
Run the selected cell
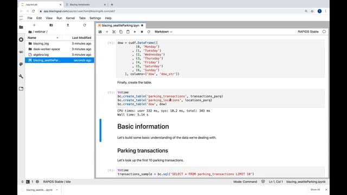(135, 32)
